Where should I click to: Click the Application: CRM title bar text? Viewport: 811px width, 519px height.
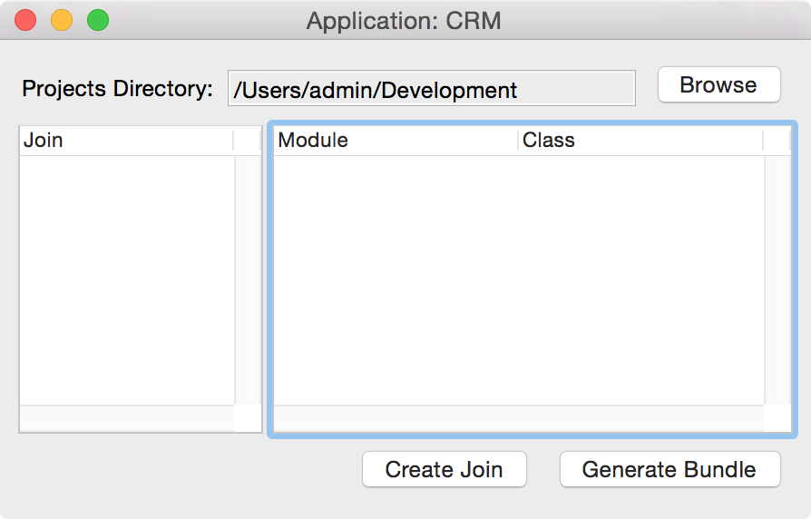click(404, 20)
